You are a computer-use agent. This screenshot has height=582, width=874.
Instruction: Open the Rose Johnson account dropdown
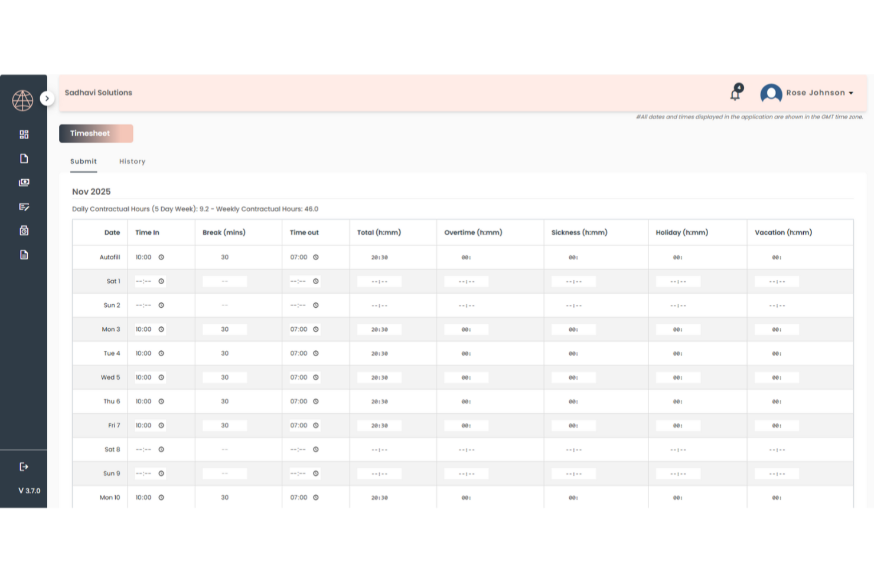[850, 93]
